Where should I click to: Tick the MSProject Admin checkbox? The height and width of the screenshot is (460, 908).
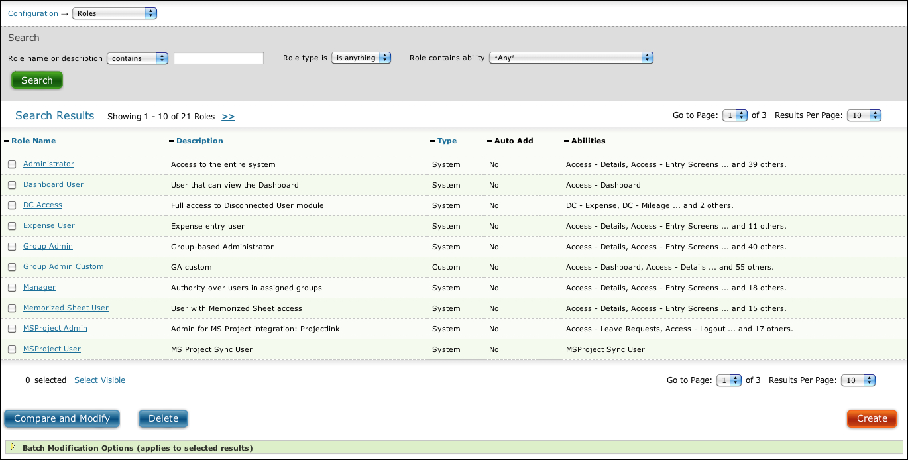[12, 329]
